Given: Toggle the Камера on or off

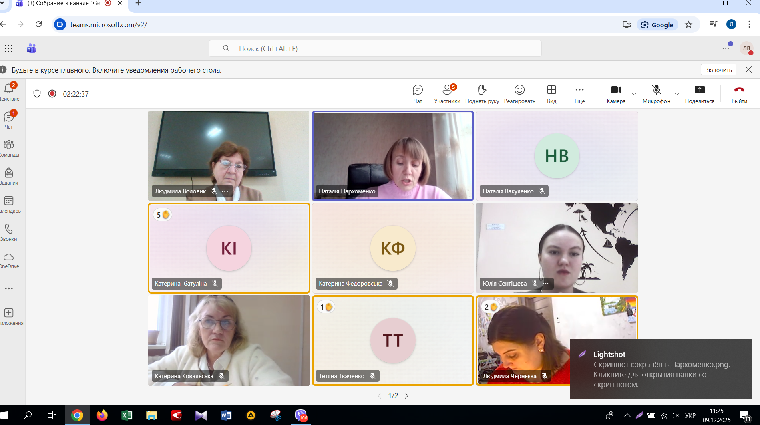Looking at the screenshot, I should [616, 94].
